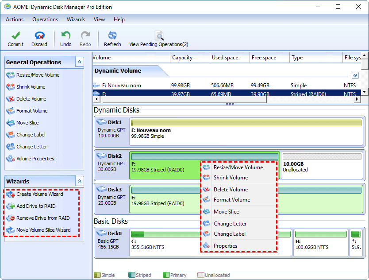Image resolution: width=369 pixels, height=280 pixels.
Task: Select Properties from the context menu
Action: 225,246
